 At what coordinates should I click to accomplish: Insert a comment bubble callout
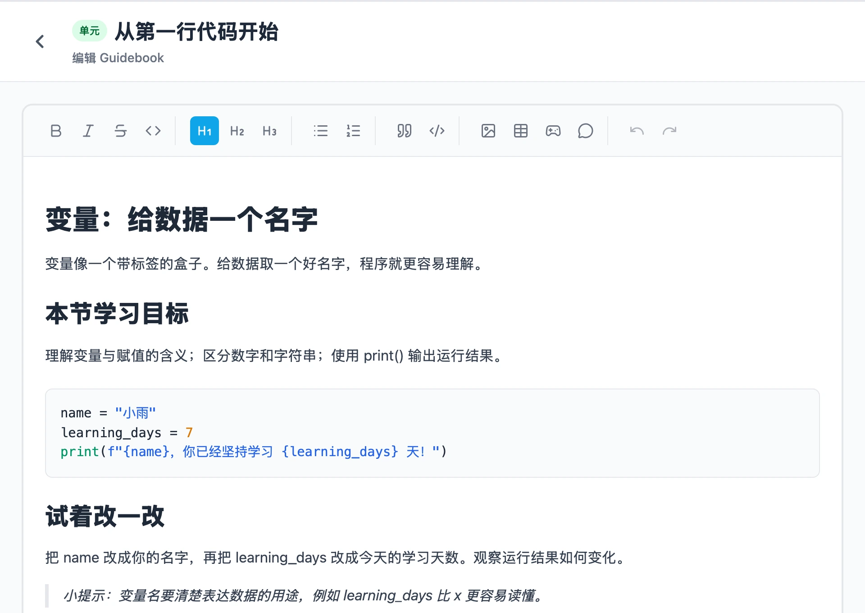[586, 131]
